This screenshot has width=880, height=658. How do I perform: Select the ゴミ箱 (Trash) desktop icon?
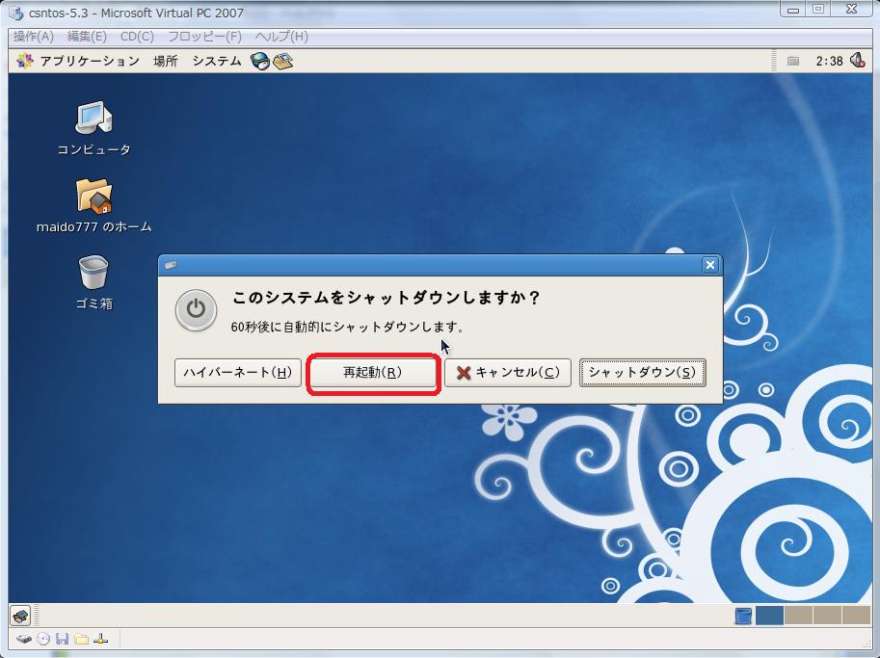[93, 273]
